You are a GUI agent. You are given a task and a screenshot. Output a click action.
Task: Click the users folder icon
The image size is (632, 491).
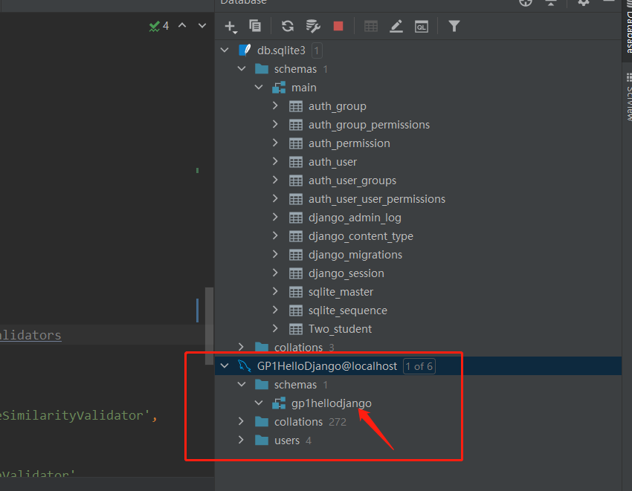click(x=262, y=440)
